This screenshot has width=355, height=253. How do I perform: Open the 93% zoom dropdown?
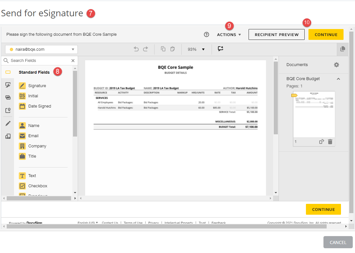tap(196, 49)
